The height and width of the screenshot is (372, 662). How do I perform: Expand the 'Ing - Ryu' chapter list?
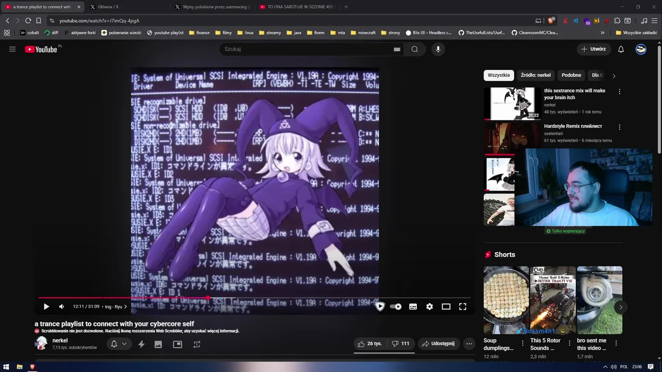(x=116, y=306)
